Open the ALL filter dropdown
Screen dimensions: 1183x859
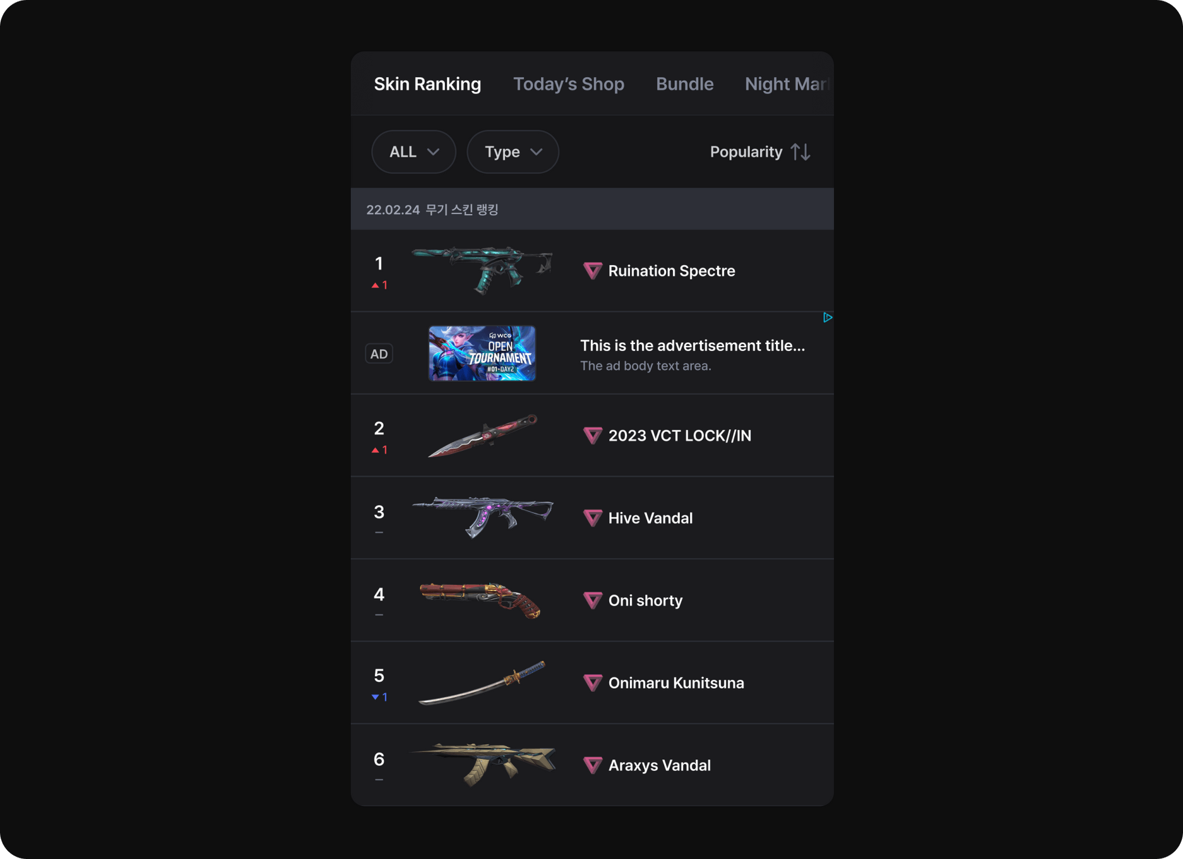pos(413,152)
